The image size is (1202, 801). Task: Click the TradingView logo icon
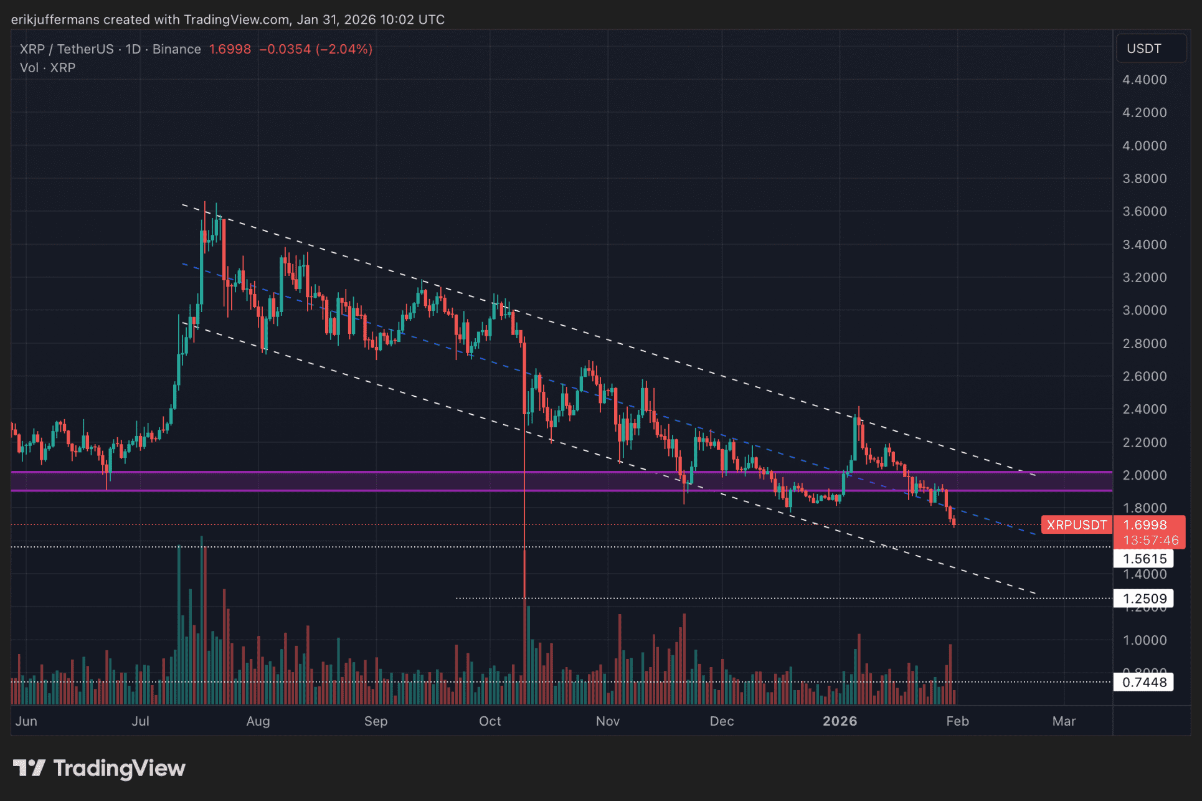tap(29, 768)
